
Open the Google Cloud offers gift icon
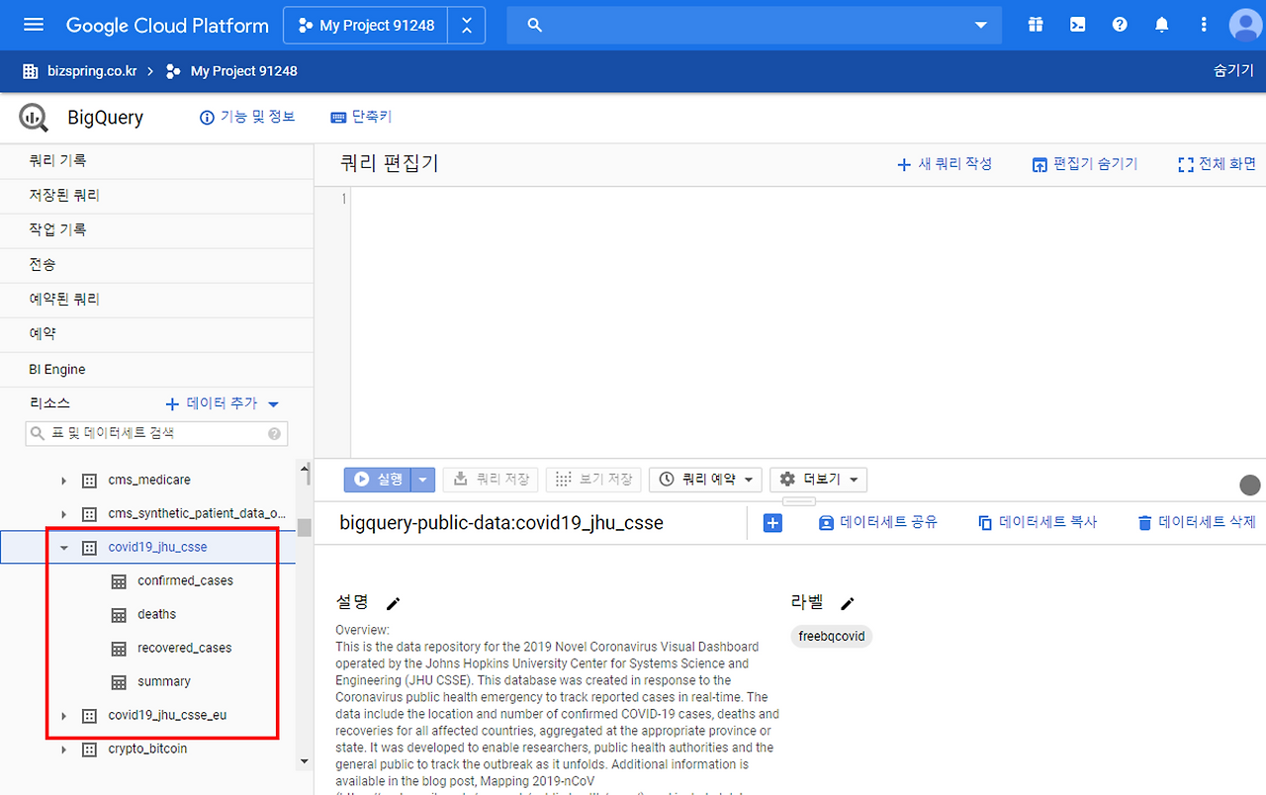point(1035,25)
